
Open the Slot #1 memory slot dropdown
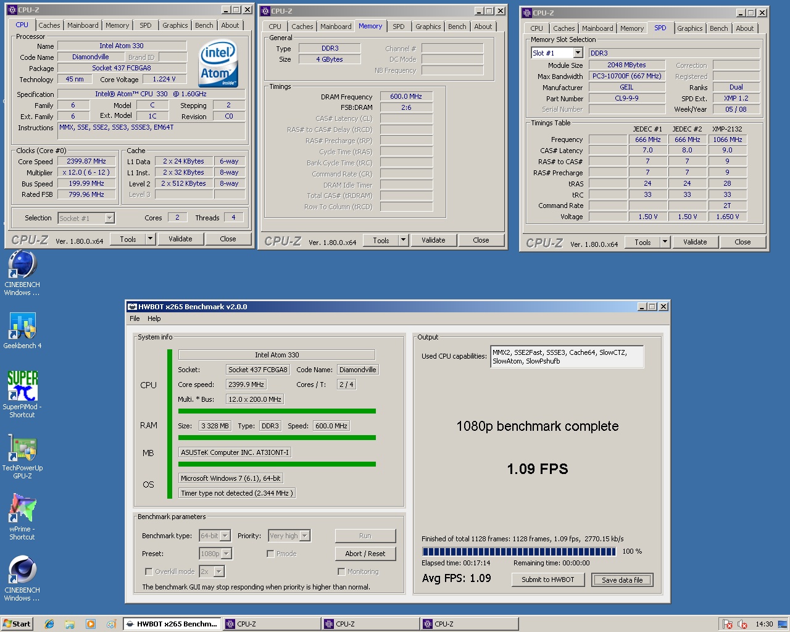point(578,53)
